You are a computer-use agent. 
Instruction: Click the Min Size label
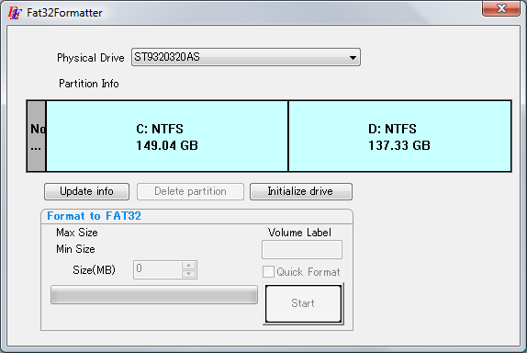point(75,249)
